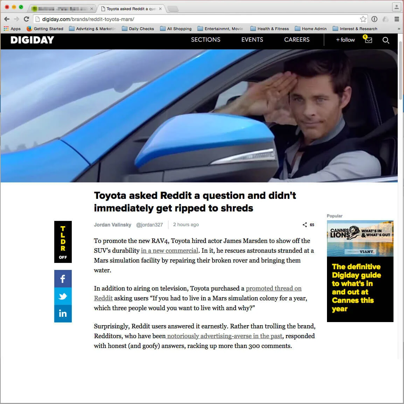Open the share icon beside 65

coord(305,225)
